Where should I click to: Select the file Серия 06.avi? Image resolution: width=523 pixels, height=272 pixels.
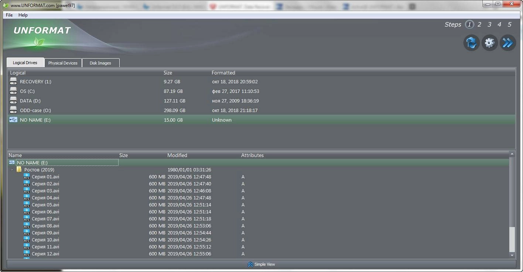click(45, 212)
